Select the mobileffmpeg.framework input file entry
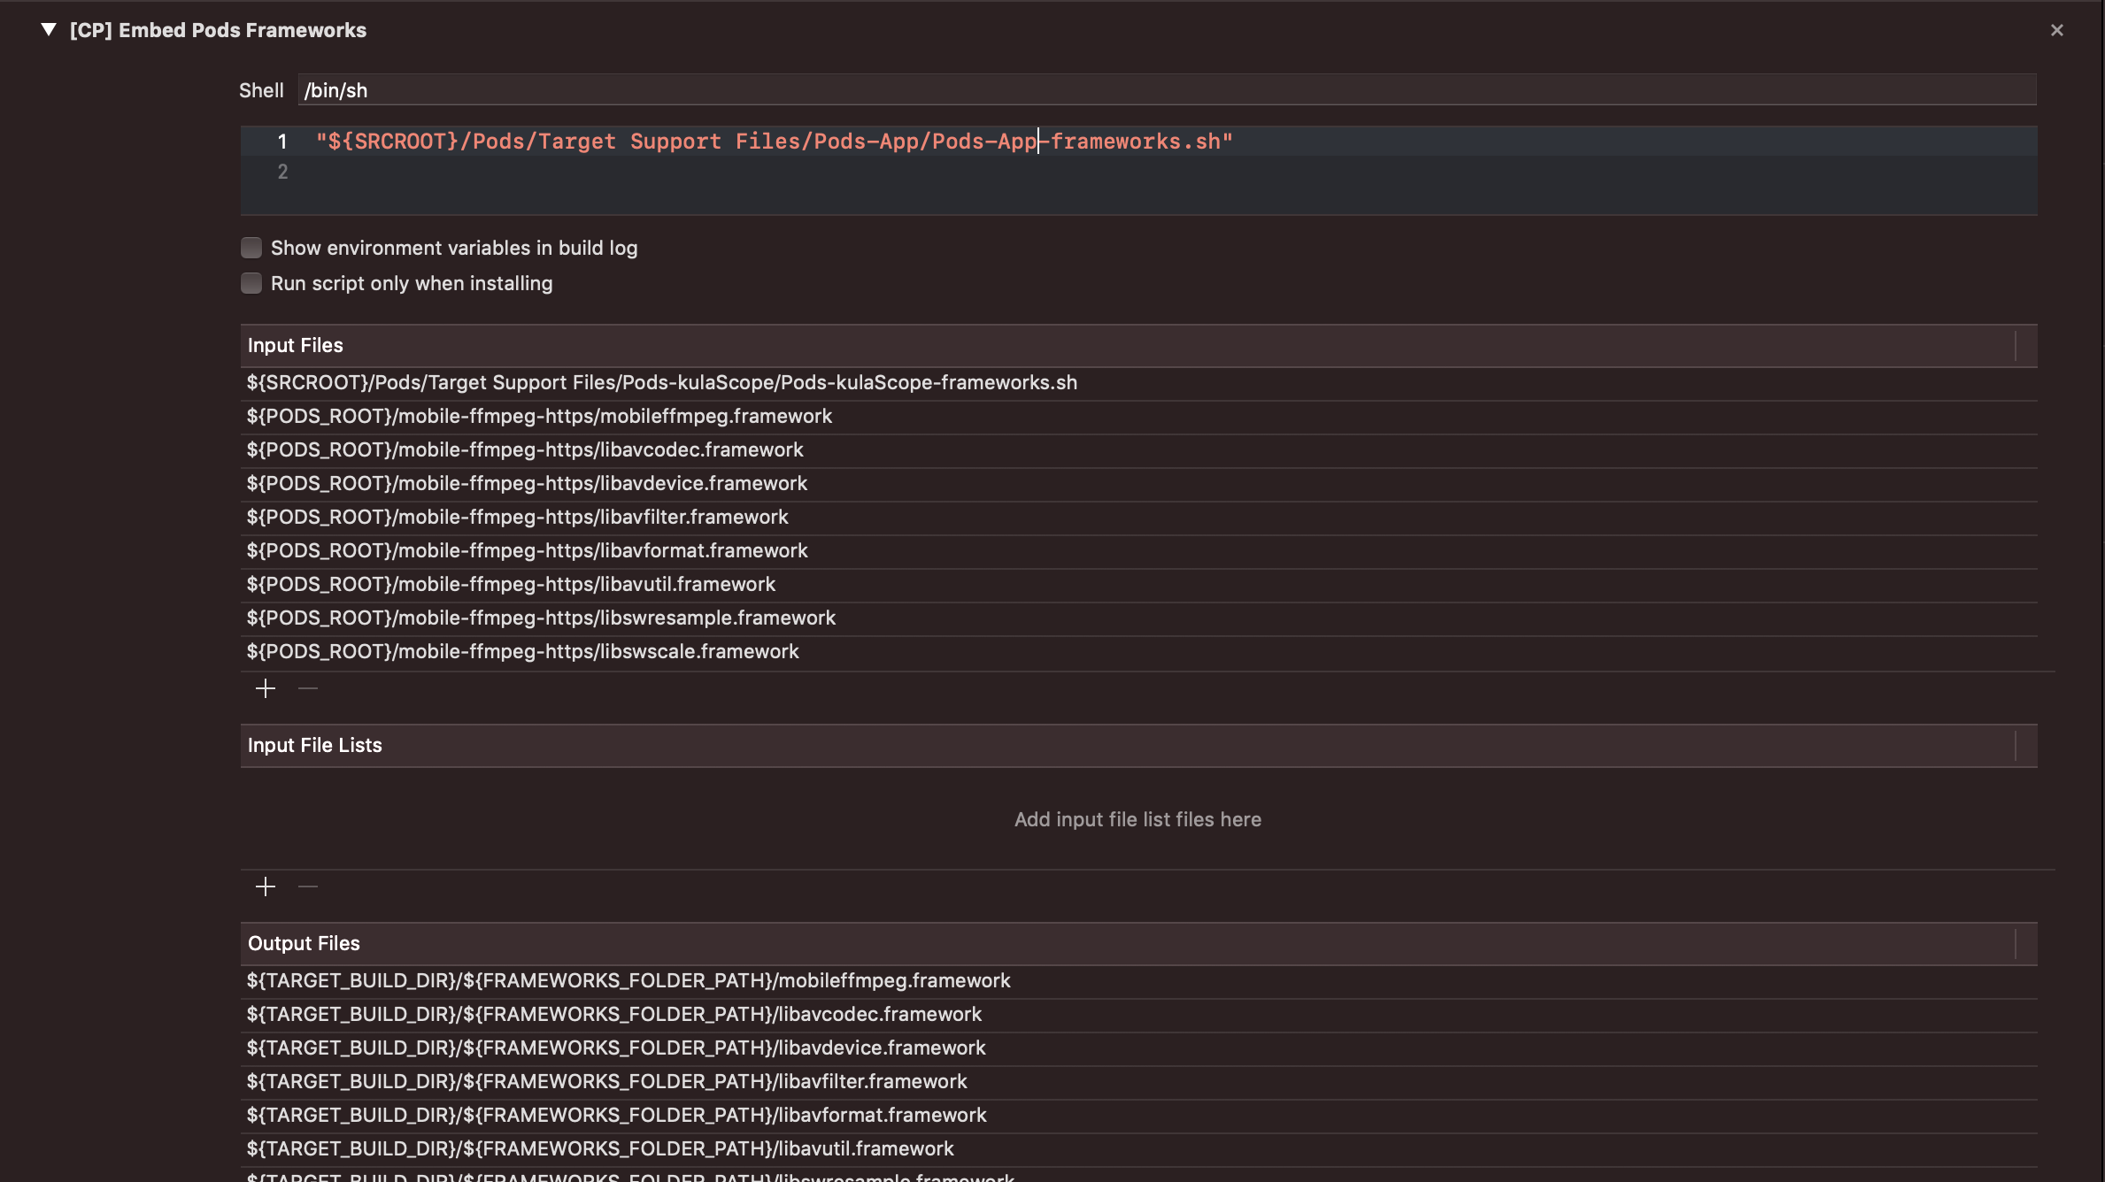The image size is (2105, 1182). (539, 416)
